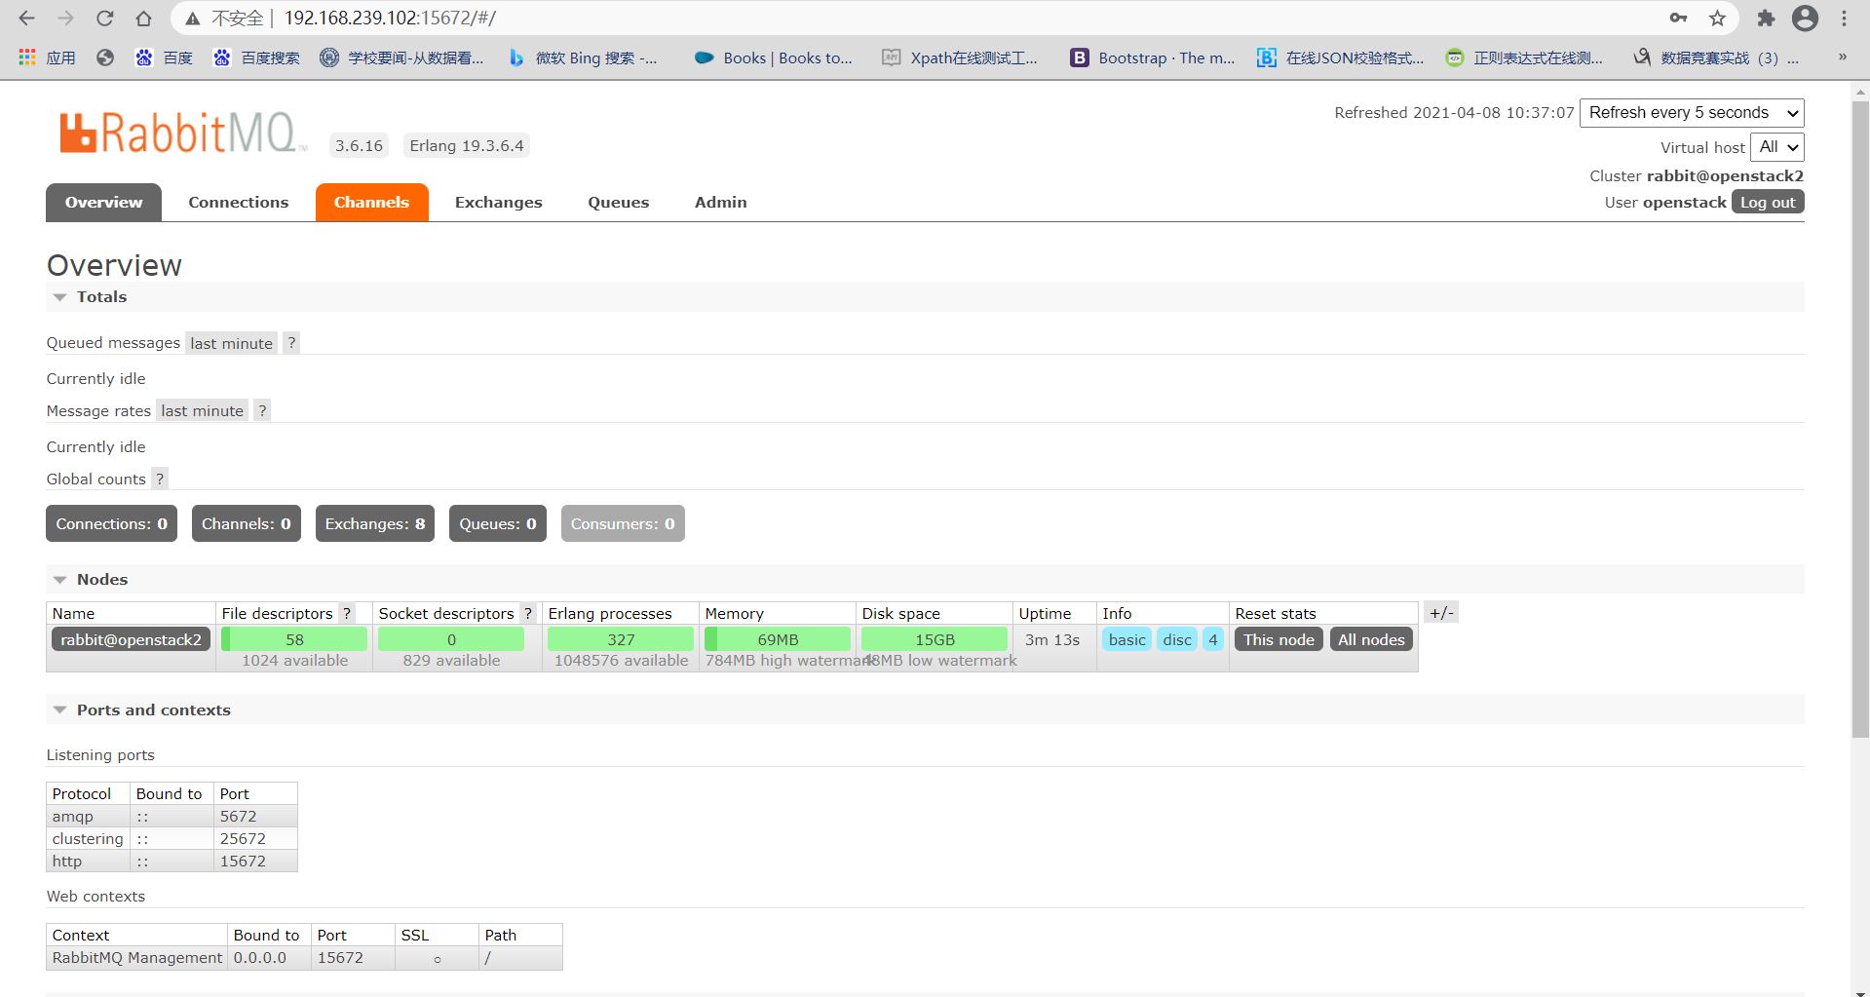Open the Exchanges tab
Screen dimensions: 1870x997
pyautogui.click(x=498, y=202)
